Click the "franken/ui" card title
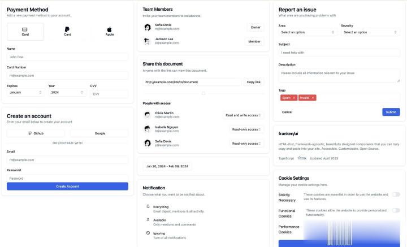This screenshot has height=247, width=407. click(x=288, y=133)
